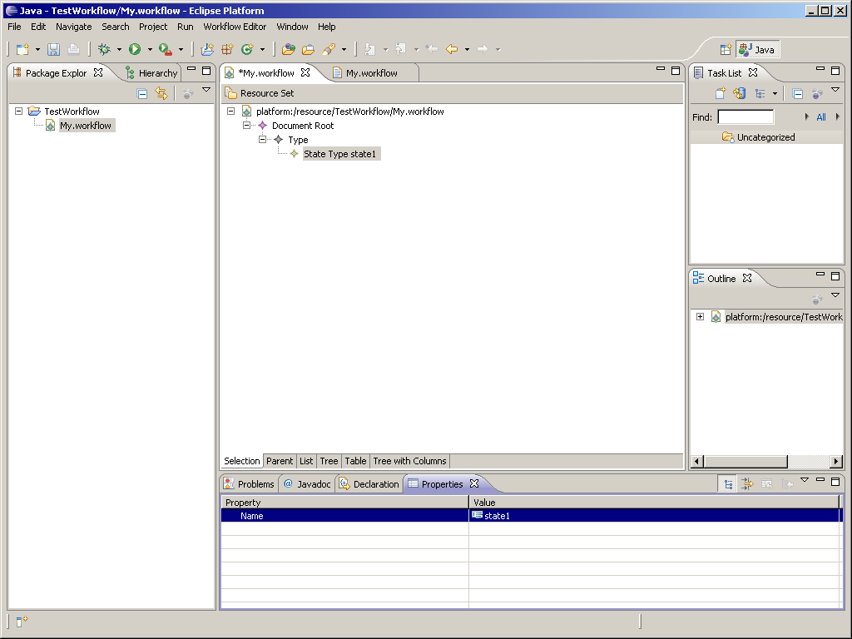
Task: Toggle Show Advanced Properties in Properties view
Action: click(747, 484)
